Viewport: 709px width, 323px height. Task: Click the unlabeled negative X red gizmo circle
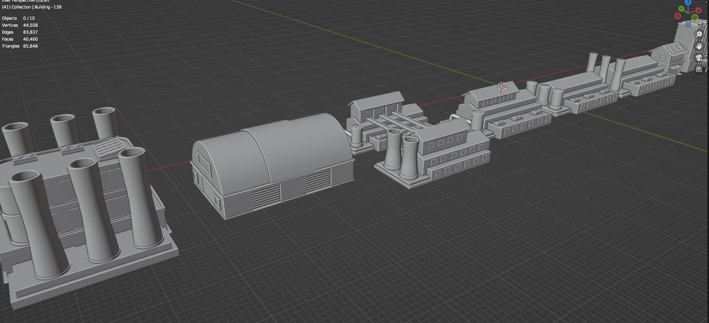pyautogui.click(x=678, y=16)
